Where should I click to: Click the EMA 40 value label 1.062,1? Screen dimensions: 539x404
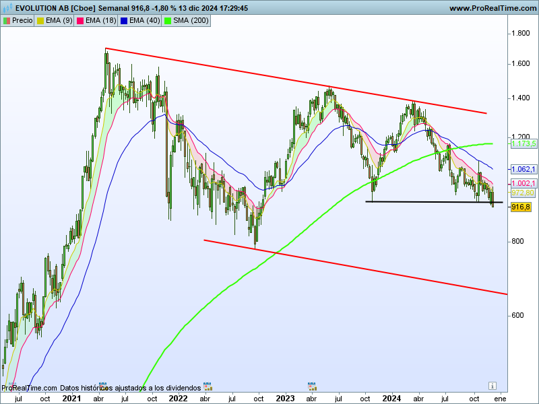coord(524,169)
